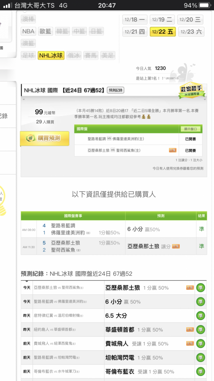Select the 足球 sport filter
Image resolution: width=214 pixels, height=381 pixels.
[29, 55]
